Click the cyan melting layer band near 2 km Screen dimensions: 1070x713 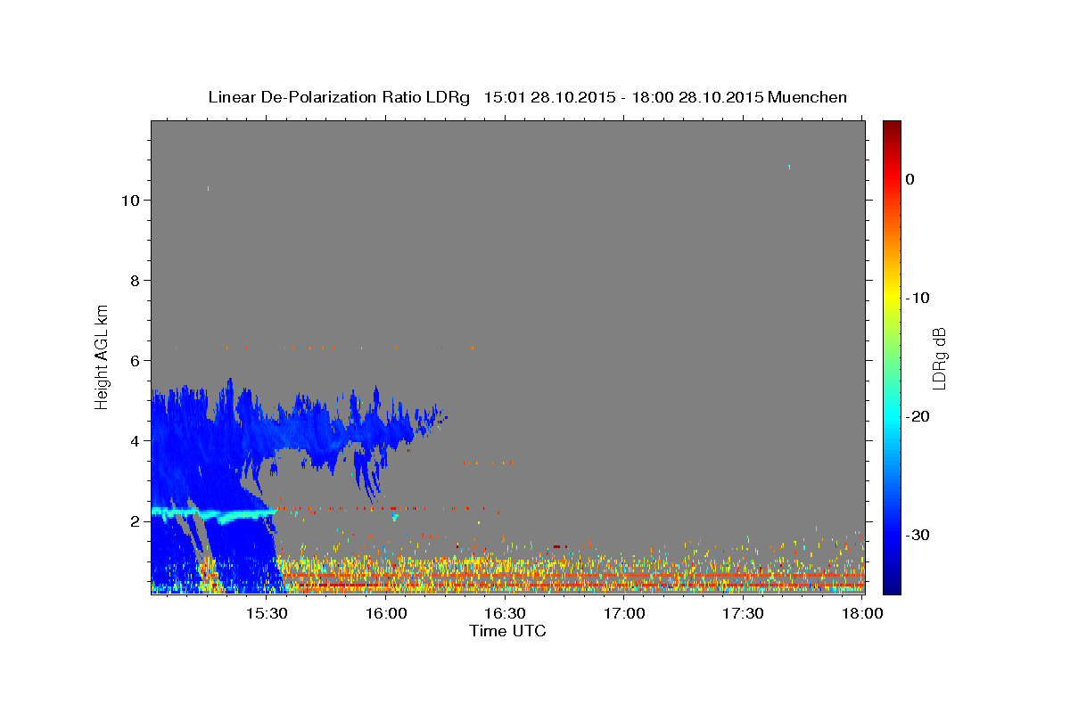pos(214,513)
